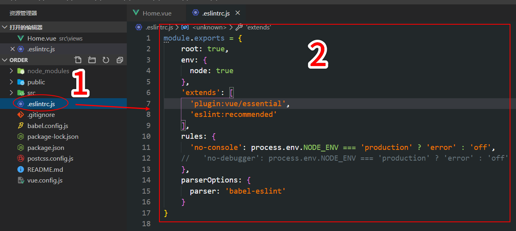Image resolution: width=516 pixels, height=231 pixels.
Task: Collapse all folders using the collapse icon
Action: tap(120, 60)
